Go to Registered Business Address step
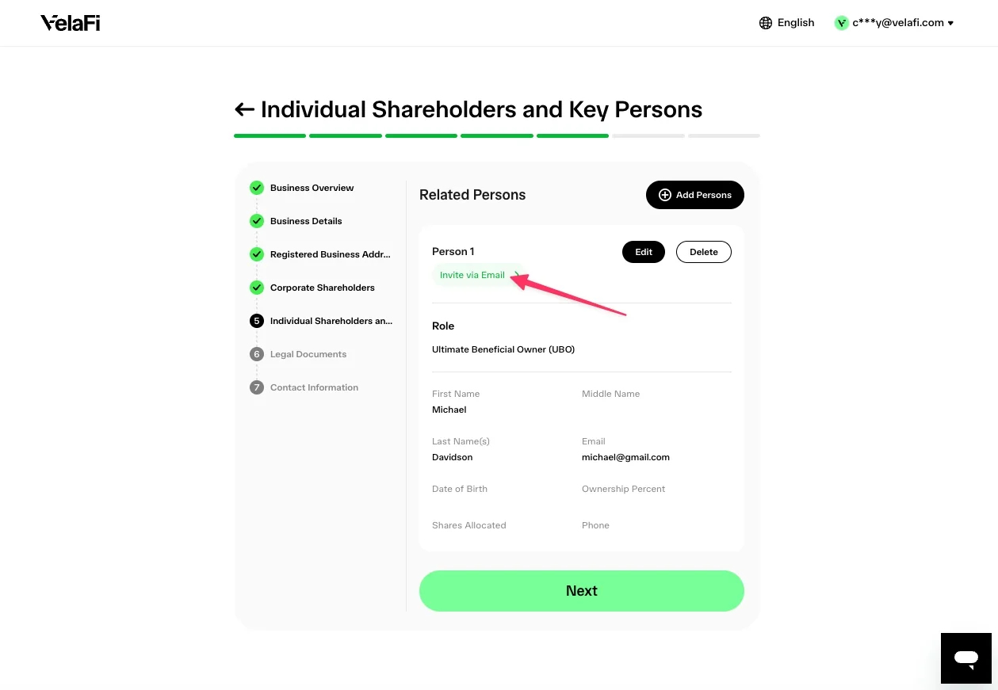The height and width of the screenshot is (690, 998). point(331,254)
